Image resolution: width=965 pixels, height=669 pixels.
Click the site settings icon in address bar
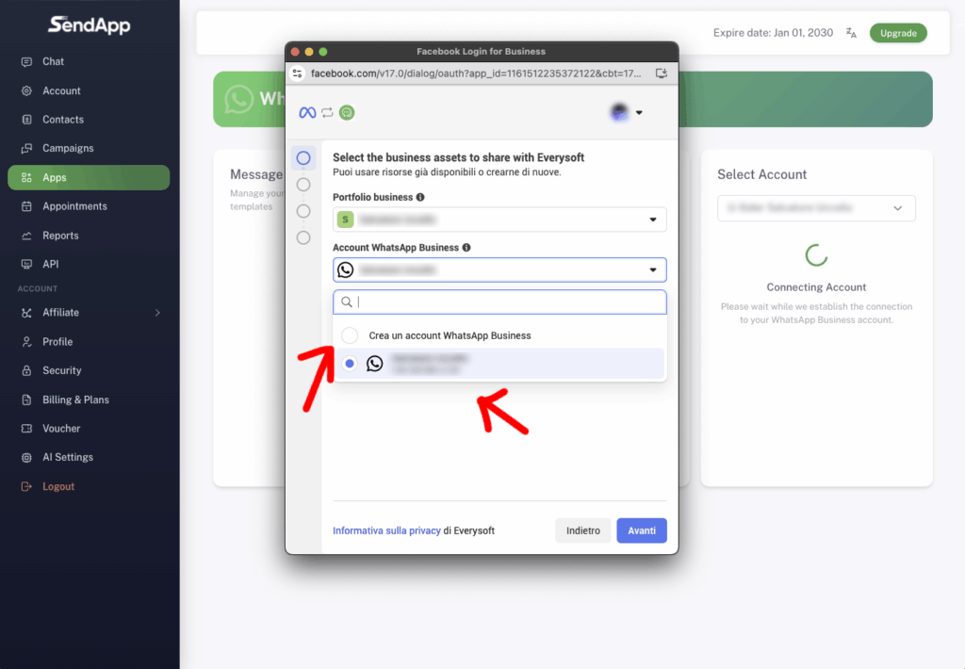pos(298,73)
